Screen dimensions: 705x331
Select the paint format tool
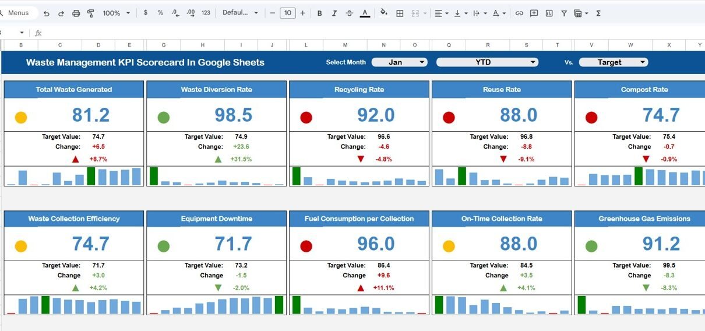pyautogui.click(x=91, y=13)
